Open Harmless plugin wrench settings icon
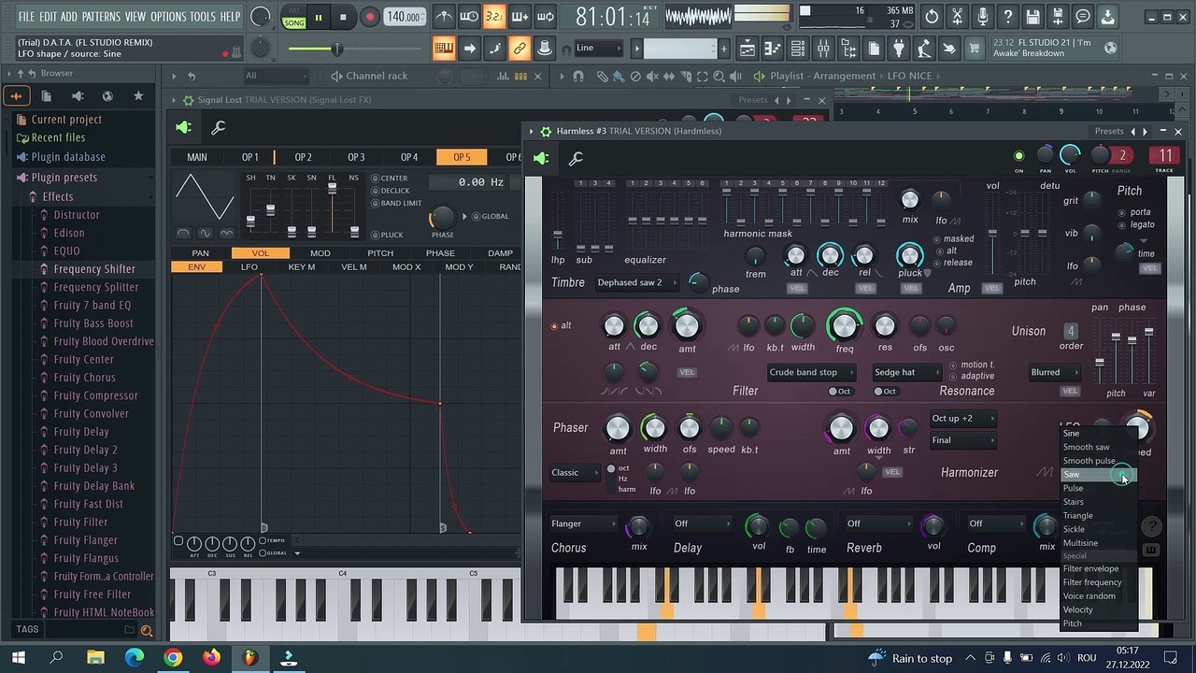The image size is (1196, 673). 576,159
